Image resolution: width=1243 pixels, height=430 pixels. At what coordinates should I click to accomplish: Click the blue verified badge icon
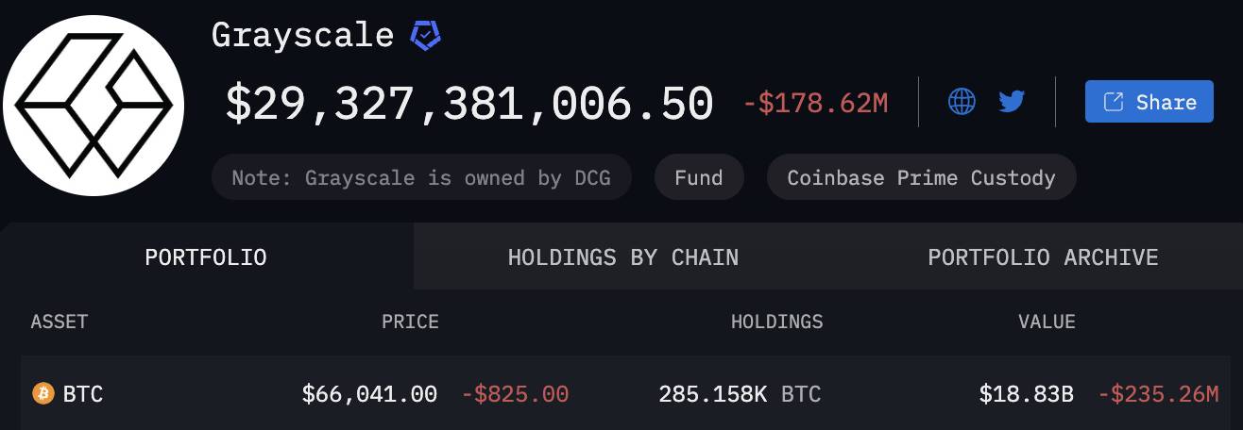point(425,36)
